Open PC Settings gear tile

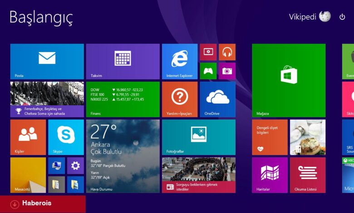(75, 166)
